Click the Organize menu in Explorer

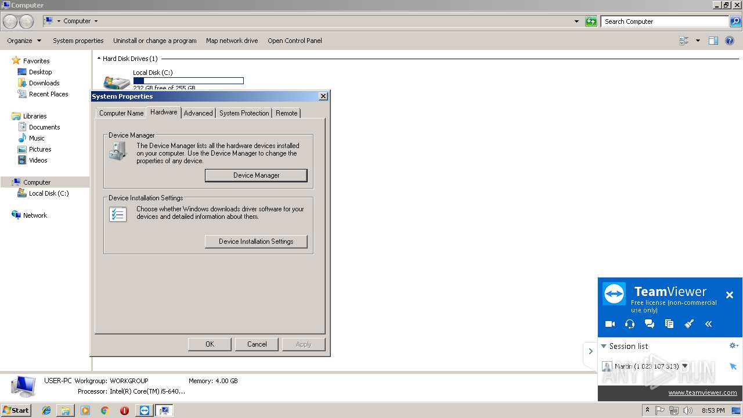click(24, 41)
